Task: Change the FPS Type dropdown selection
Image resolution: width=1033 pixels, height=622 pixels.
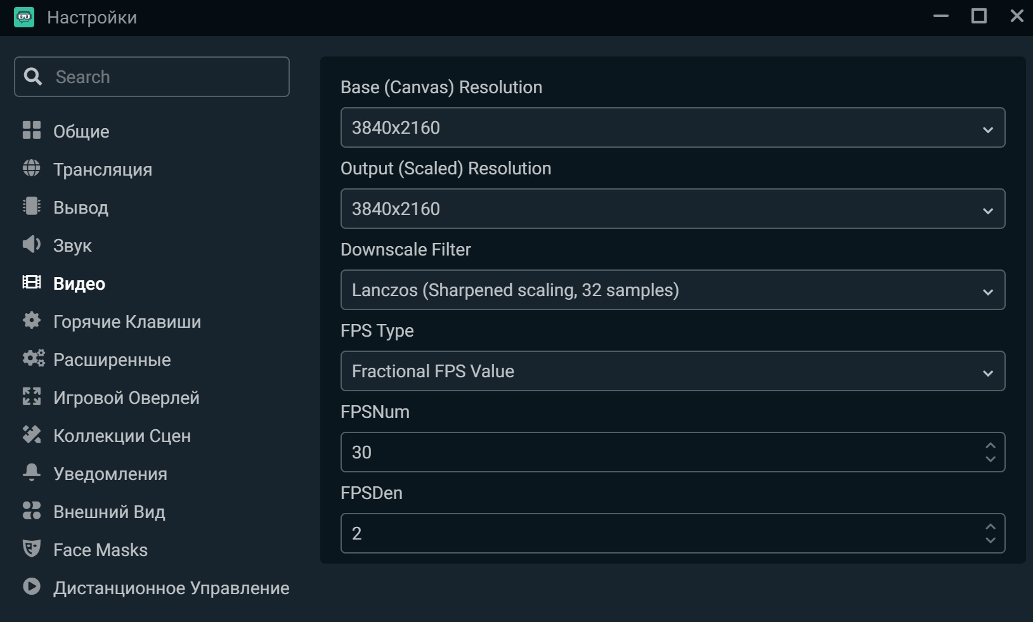Action: (673, 371)
